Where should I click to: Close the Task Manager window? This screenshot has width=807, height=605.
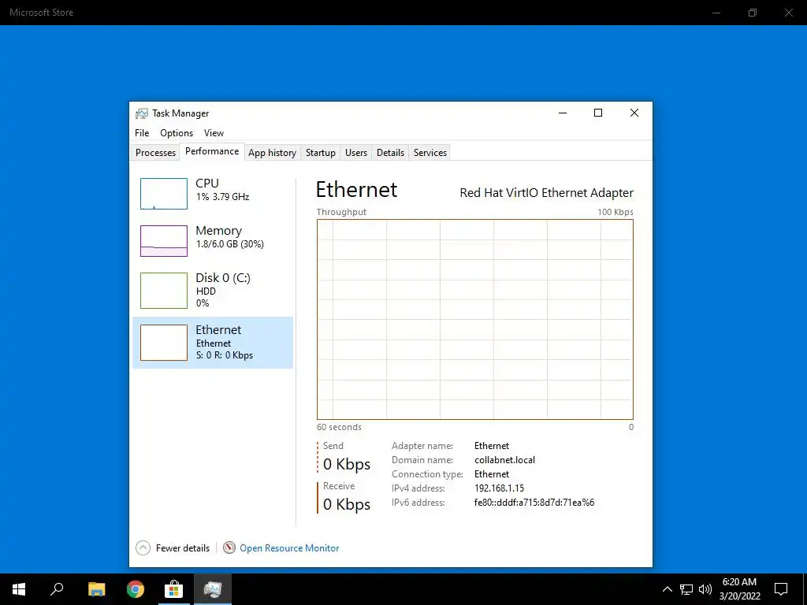634,113
